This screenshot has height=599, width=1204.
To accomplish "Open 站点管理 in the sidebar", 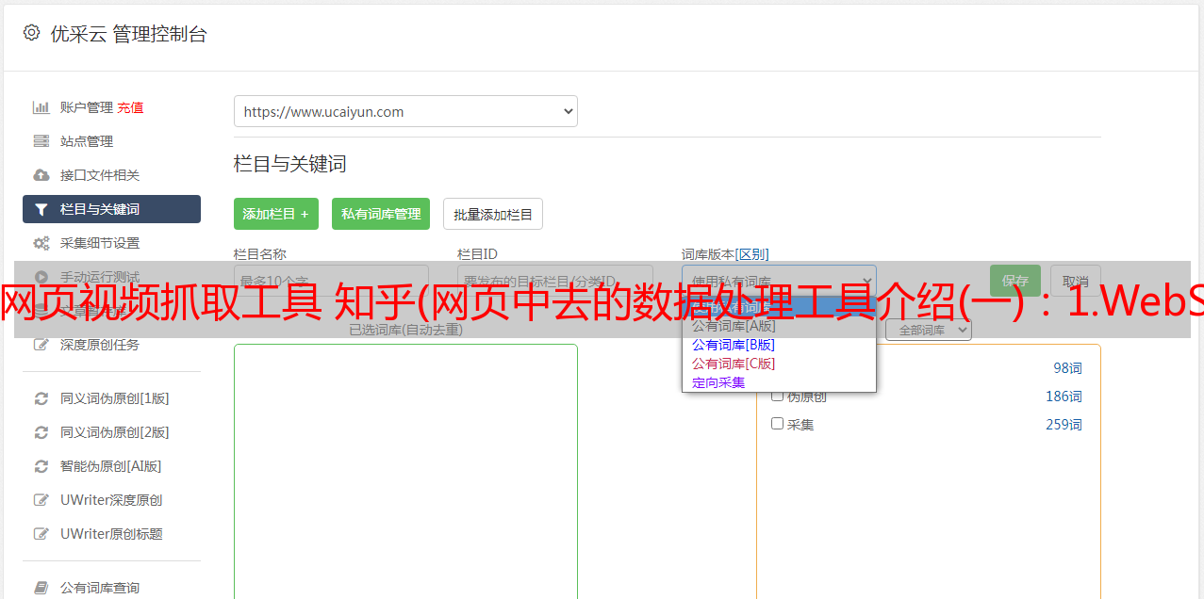I will click(x=87, y=141).
